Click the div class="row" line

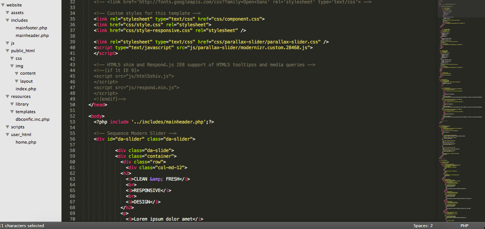tap(143, 162)
